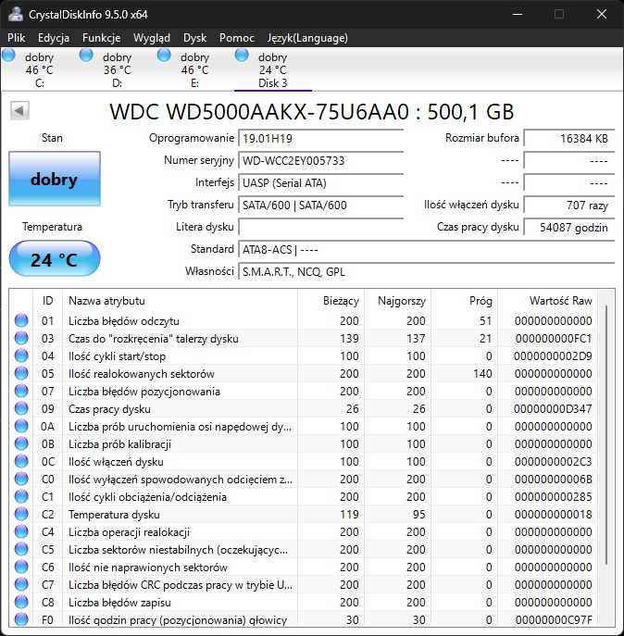Viewport: 624px width, 636px height.
Task: Click the 24 °C temperature indicator
Action: click(54, 259)
